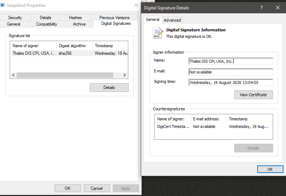Close the haspdinst Properties window
This screenshot has width=286, height=196.
[136, 5]
